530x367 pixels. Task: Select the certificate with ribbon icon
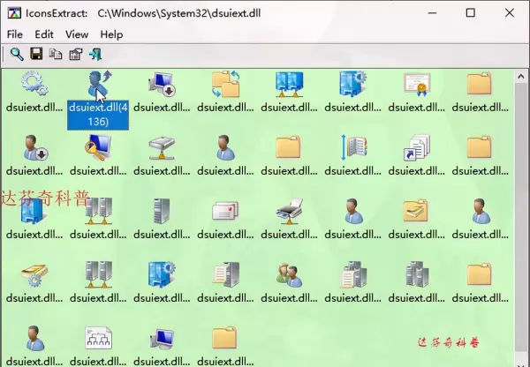[417, 84]
